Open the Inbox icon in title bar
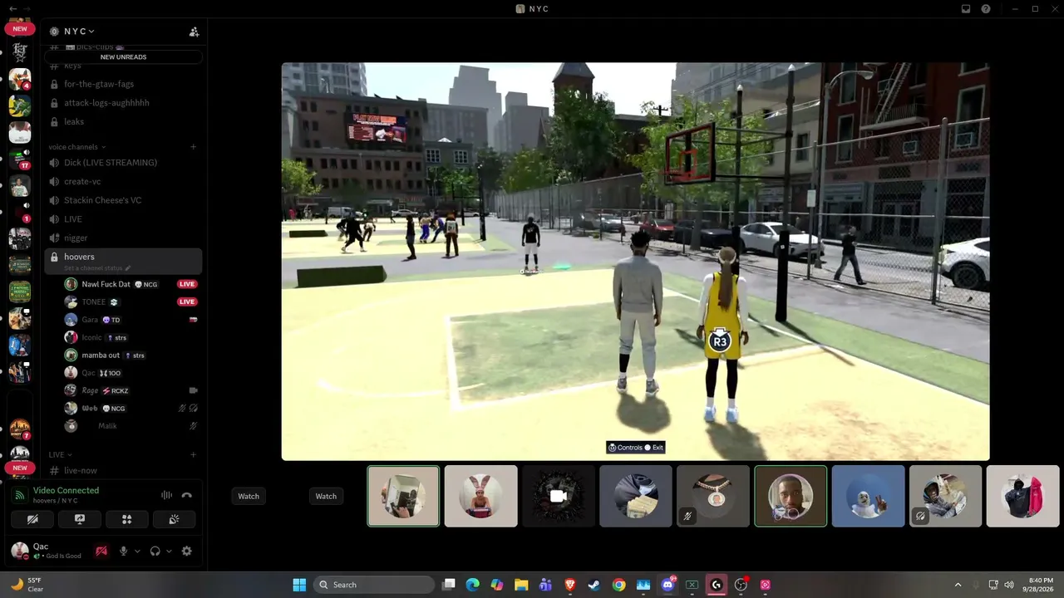 965,9
